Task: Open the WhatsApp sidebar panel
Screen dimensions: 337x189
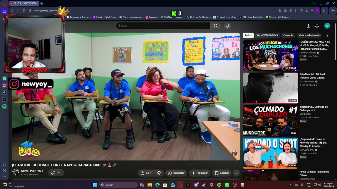Action: [x=4, y=78]
